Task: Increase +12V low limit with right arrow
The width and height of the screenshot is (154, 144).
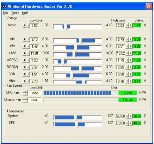Action: click(x=28, y=53)
